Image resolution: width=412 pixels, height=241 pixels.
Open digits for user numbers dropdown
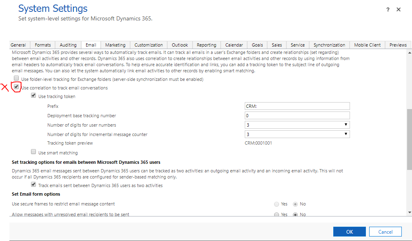pyautogui.click(x=297, y=125)
